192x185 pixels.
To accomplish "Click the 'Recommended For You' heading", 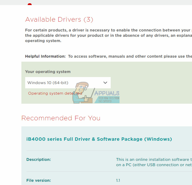I will pos(61,118).
